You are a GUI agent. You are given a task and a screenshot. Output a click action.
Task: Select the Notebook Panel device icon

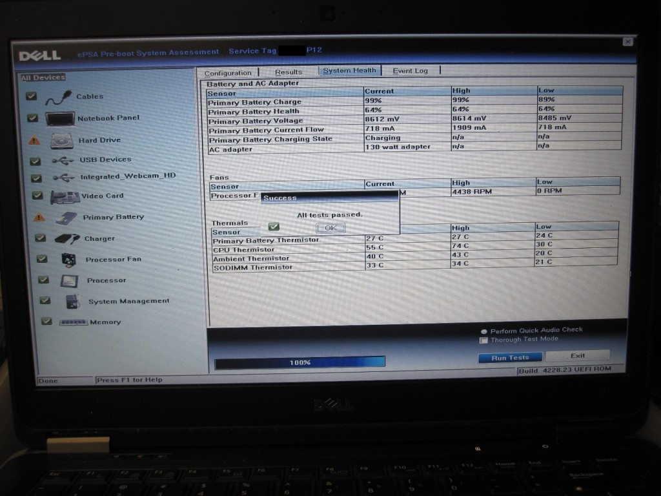pyautogui.click(x=60, y=119)
